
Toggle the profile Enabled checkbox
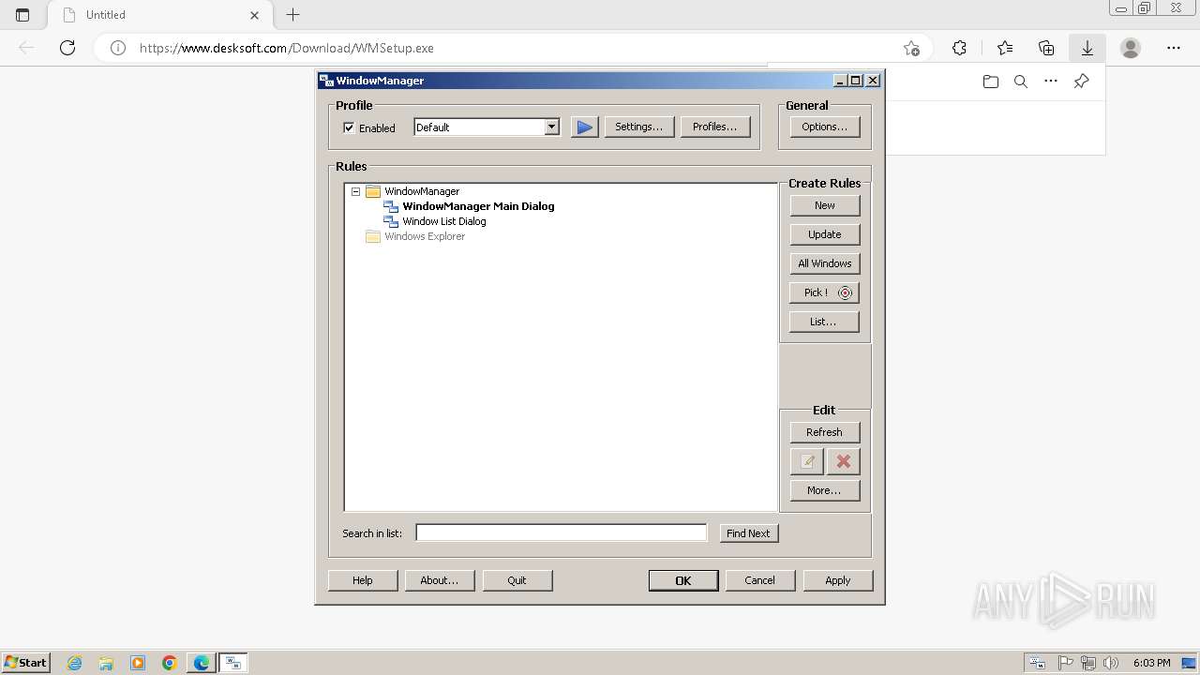coord(349,127)
